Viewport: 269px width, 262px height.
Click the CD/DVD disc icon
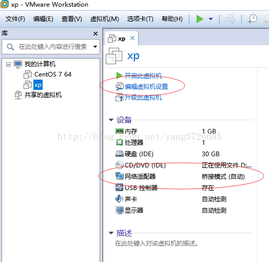(120, 165)
